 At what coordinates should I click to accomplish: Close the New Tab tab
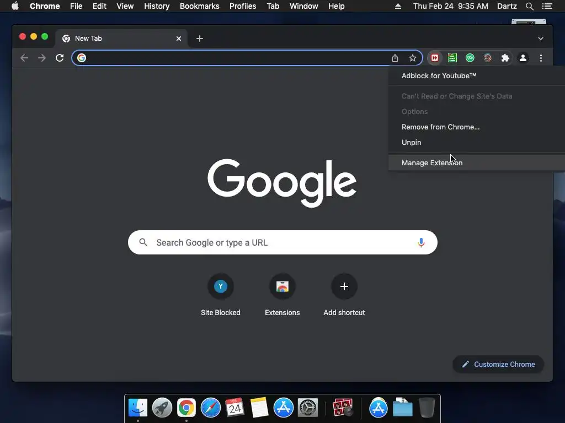[179, 39]
